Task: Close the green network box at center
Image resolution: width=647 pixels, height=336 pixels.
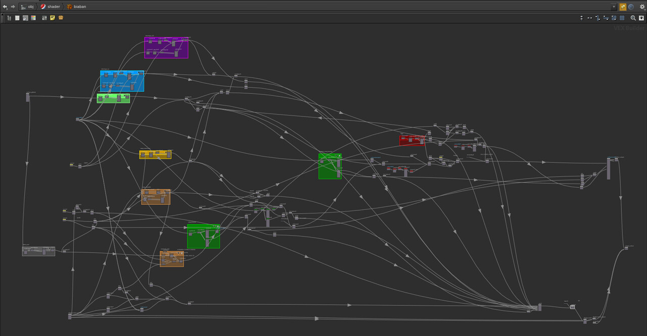Action: tap(339, 156)
